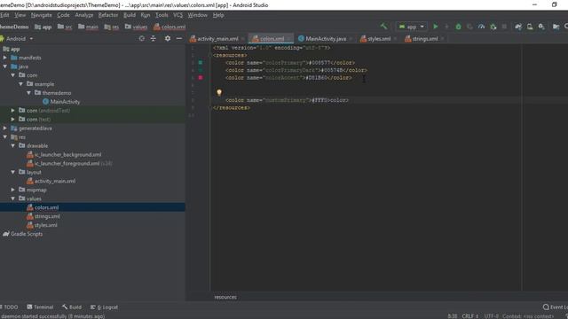The height and width of the screenshot is (319, 568).
Task: Collapse the themedemo package node
Action: tap(29, 93)
